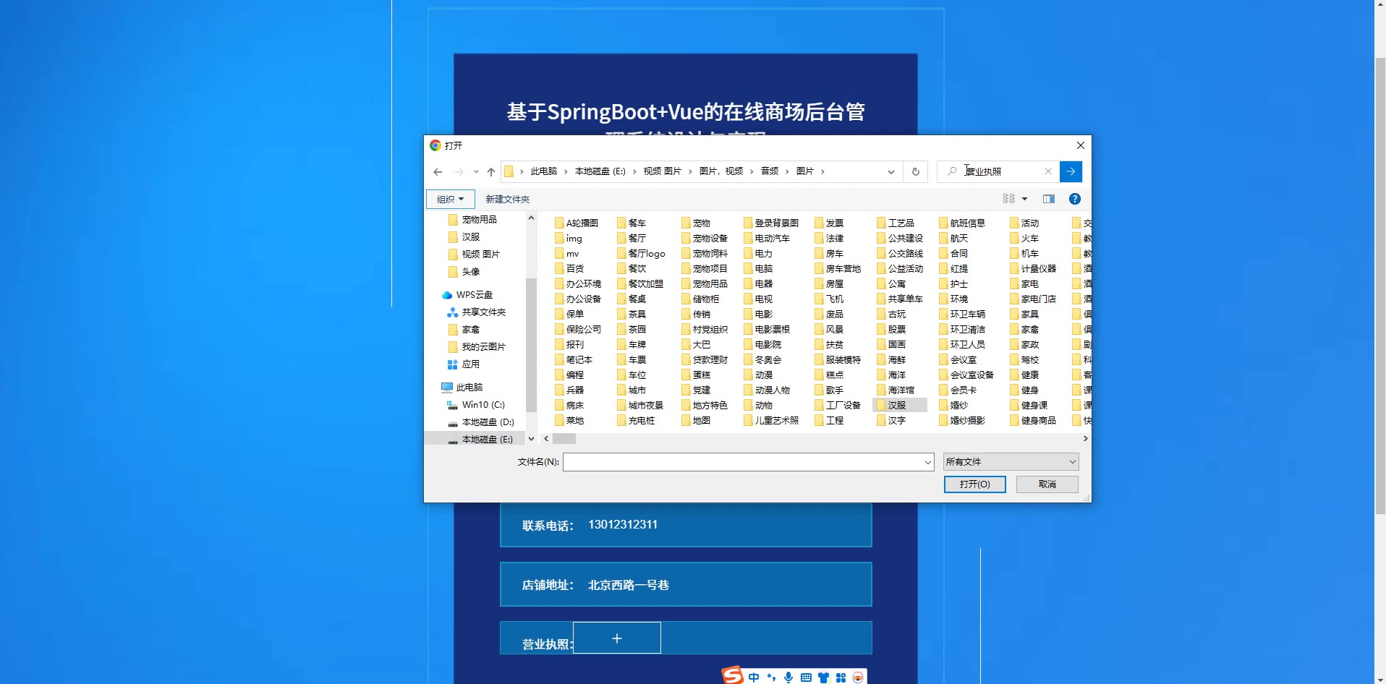Select the 航班信息 folder

click(962, 223)
